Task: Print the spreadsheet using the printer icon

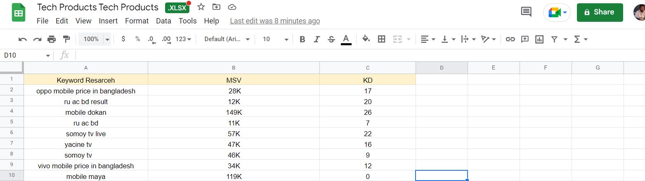Action: [x=52, y=39]
